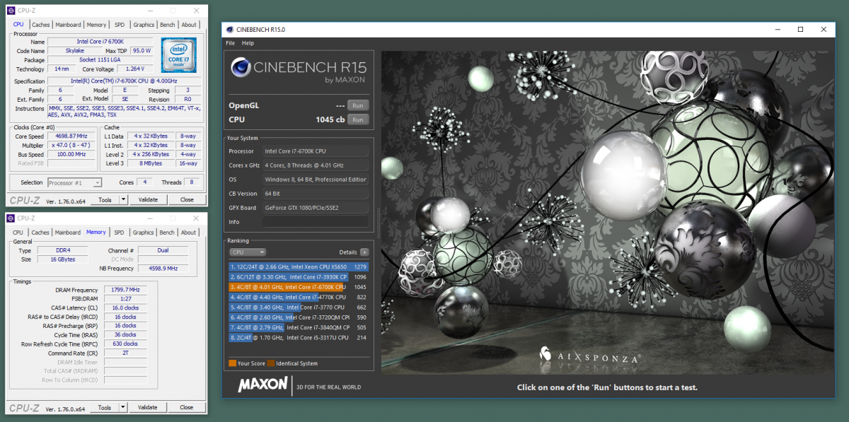Select ranking row i7-4770K 822

(x=299, y=298)
